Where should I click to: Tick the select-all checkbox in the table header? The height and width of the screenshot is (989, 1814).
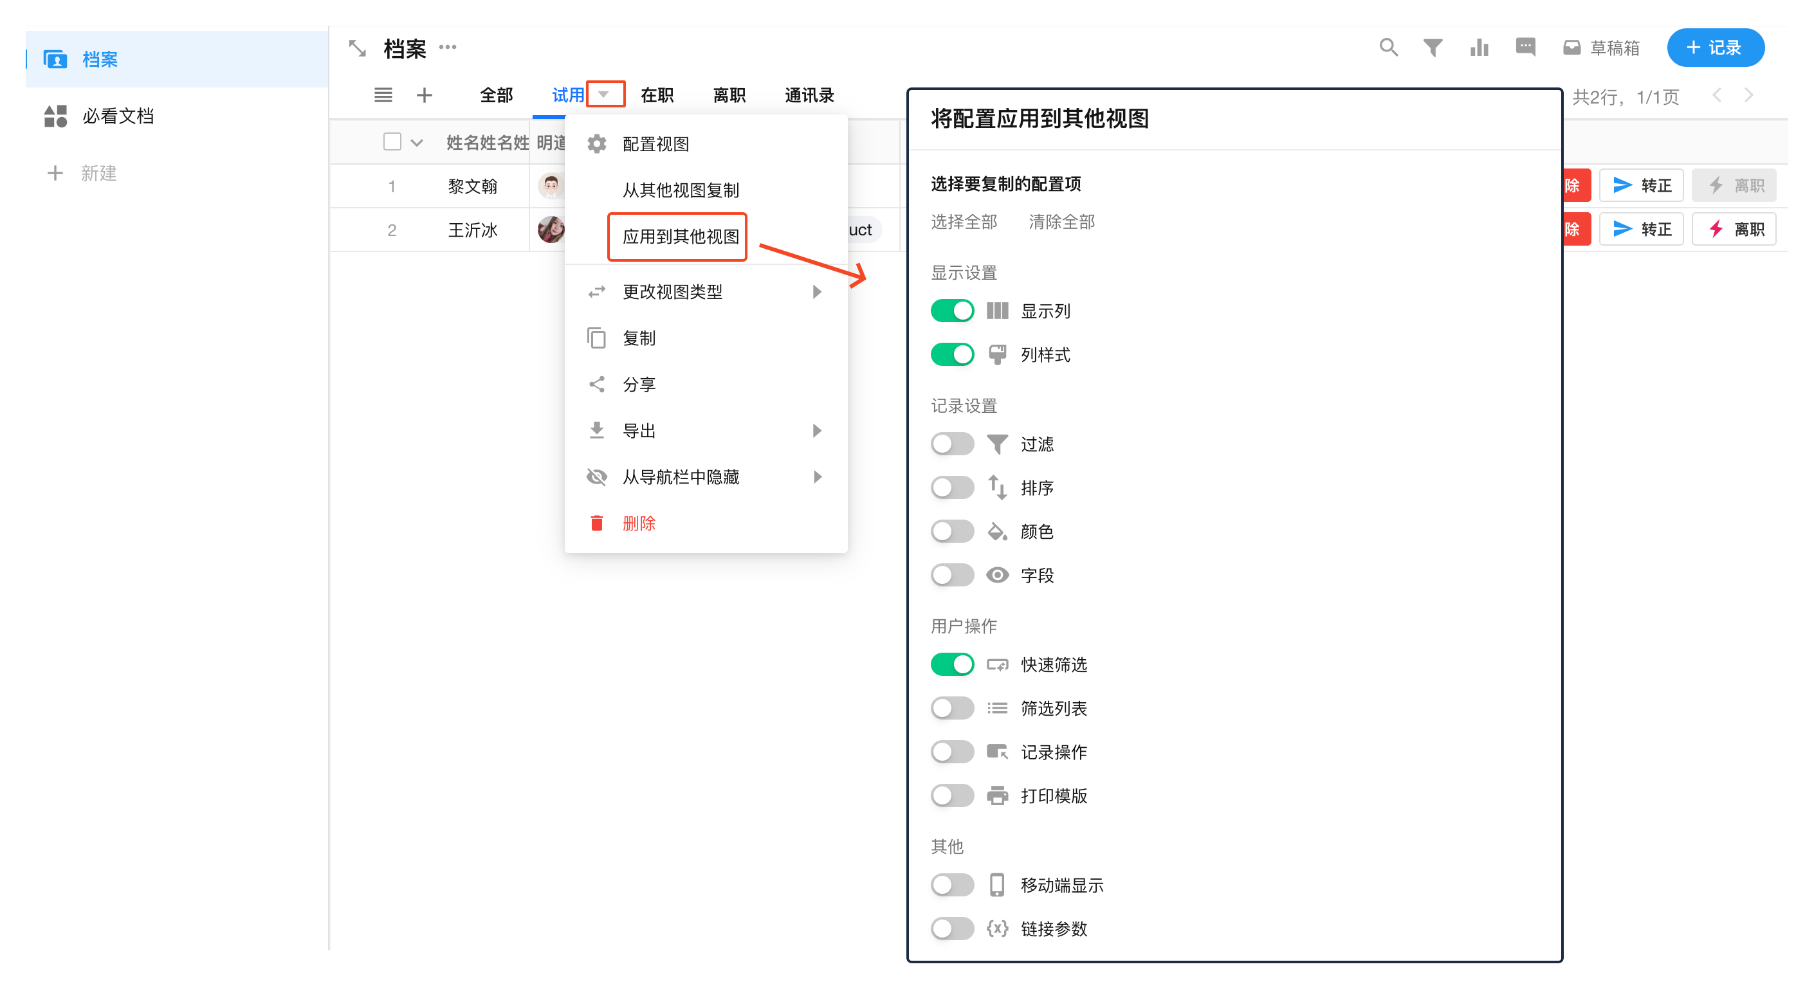click(x=392, y=142)
